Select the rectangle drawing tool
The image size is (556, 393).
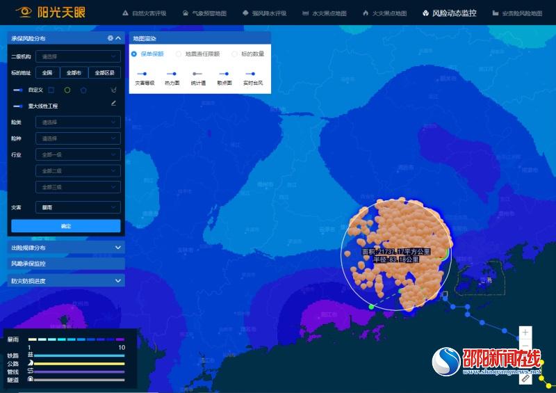[51, 90]
